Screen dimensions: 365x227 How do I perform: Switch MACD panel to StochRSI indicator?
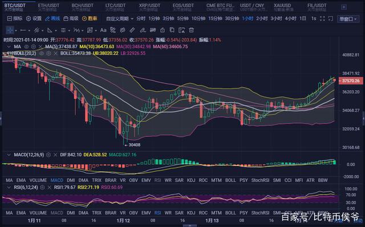(260, 180)
